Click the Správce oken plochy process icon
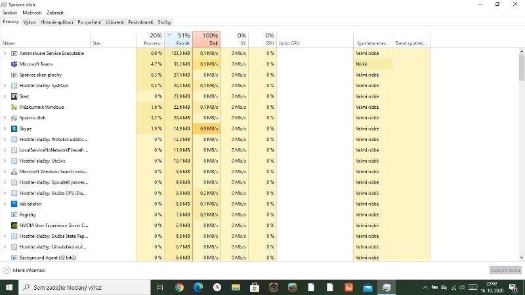Image resolution: width=525 pixels, height=295 pixels. (14, 75)
